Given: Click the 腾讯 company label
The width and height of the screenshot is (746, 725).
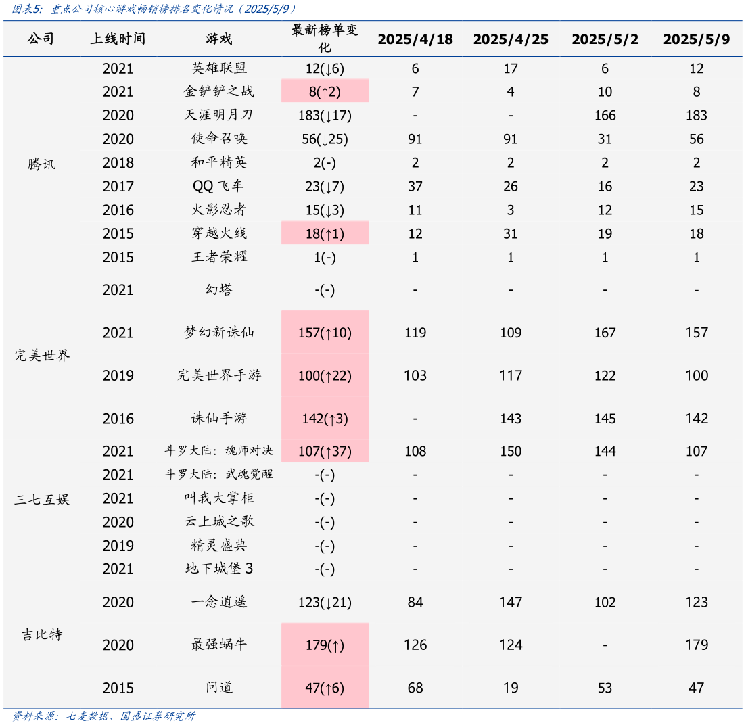Looking at the screenshot, I should pyautogui.click(x=42, y=162).
